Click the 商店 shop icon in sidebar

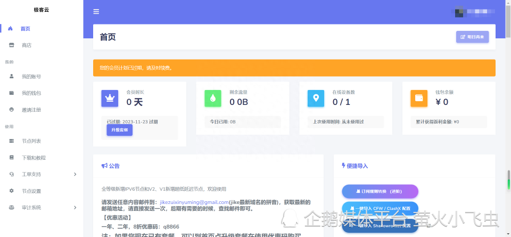pyautogui.click(x=12, y=45)
